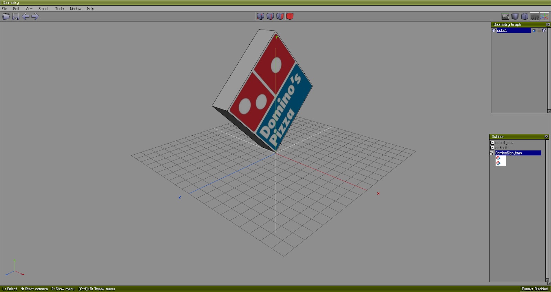Switch to edge selection mode
The width and height of the screenshot is (551, 292).
click(x=270, y=16)
